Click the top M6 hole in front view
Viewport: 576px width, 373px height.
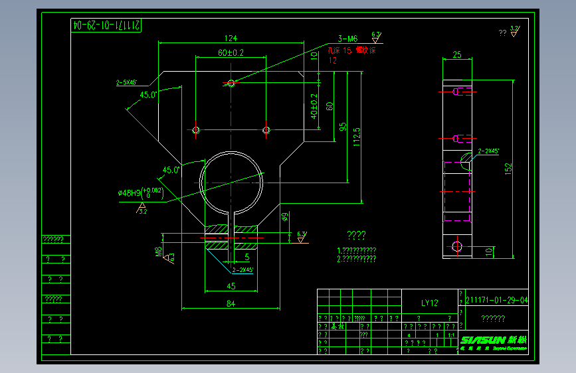tap(231, 84)
